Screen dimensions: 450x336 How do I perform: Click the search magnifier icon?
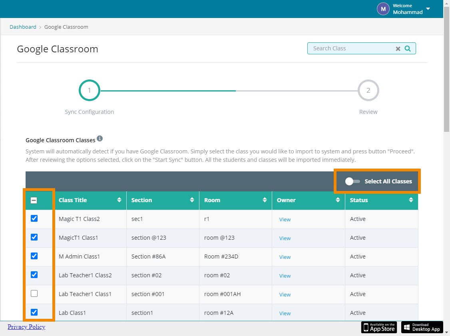[x=408, y=48]
